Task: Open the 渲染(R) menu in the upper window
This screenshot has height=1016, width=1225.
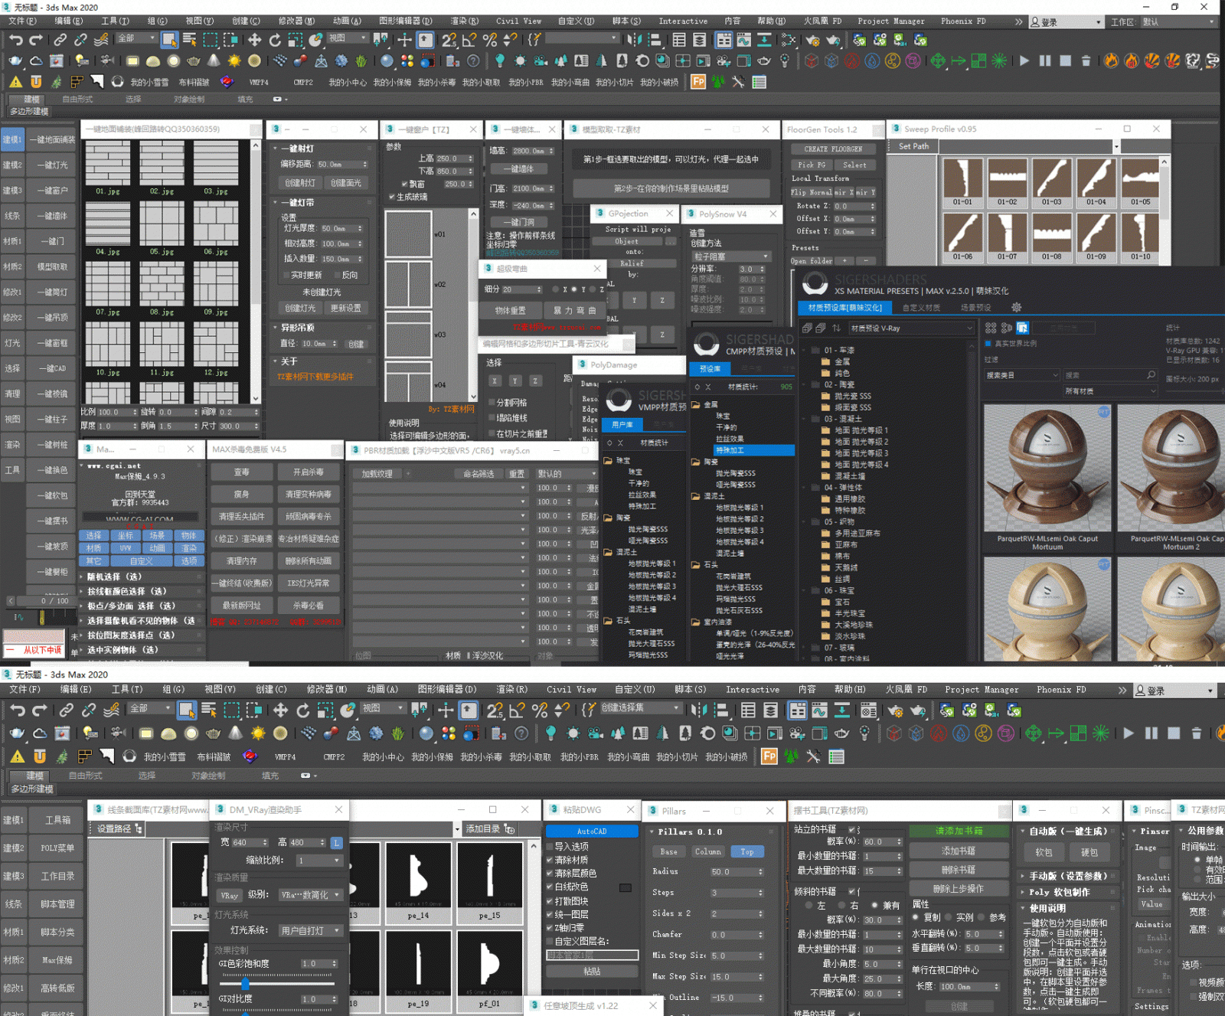Action: coord(464,21)
